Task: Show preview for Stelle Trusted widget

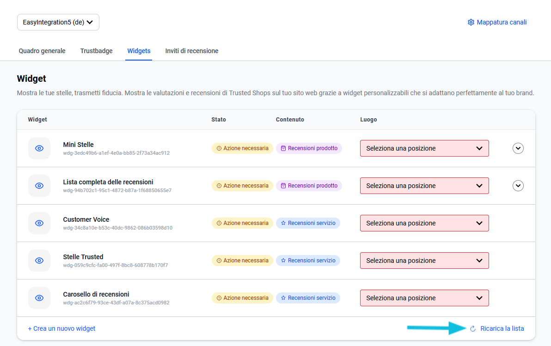Action: [39, 261]
